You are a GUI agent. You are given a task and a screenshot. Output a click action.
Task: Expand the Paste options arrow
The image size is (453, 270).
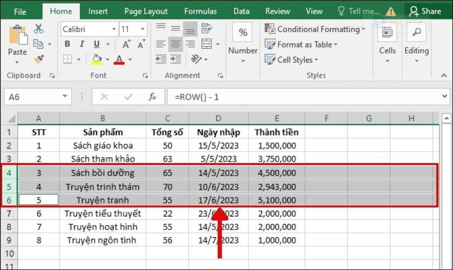[x=17, y=62]
